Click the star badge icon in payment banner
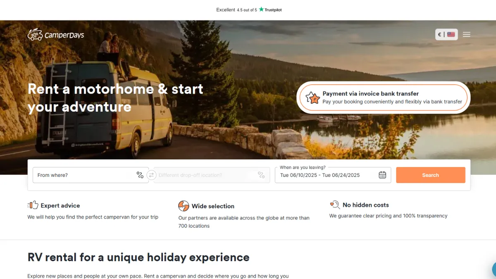496x279 pixels. click(313, 98)
